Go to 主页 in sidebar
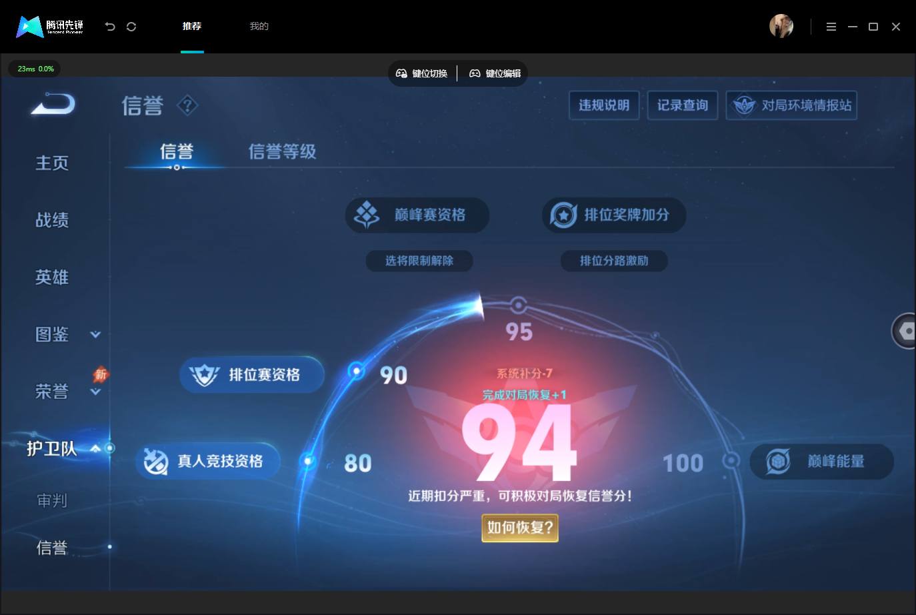The height and width of the screenshot is (615, 916). pos(52,163)
